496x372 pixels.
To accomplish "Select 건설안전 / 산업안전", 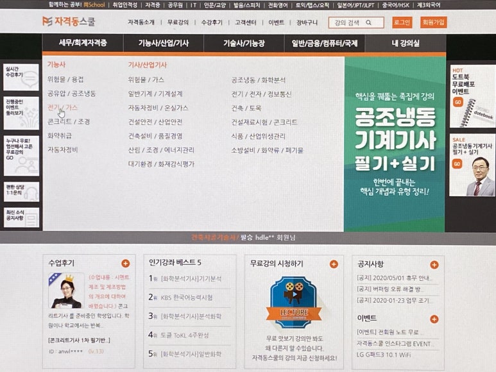I will tap(155, 122).
